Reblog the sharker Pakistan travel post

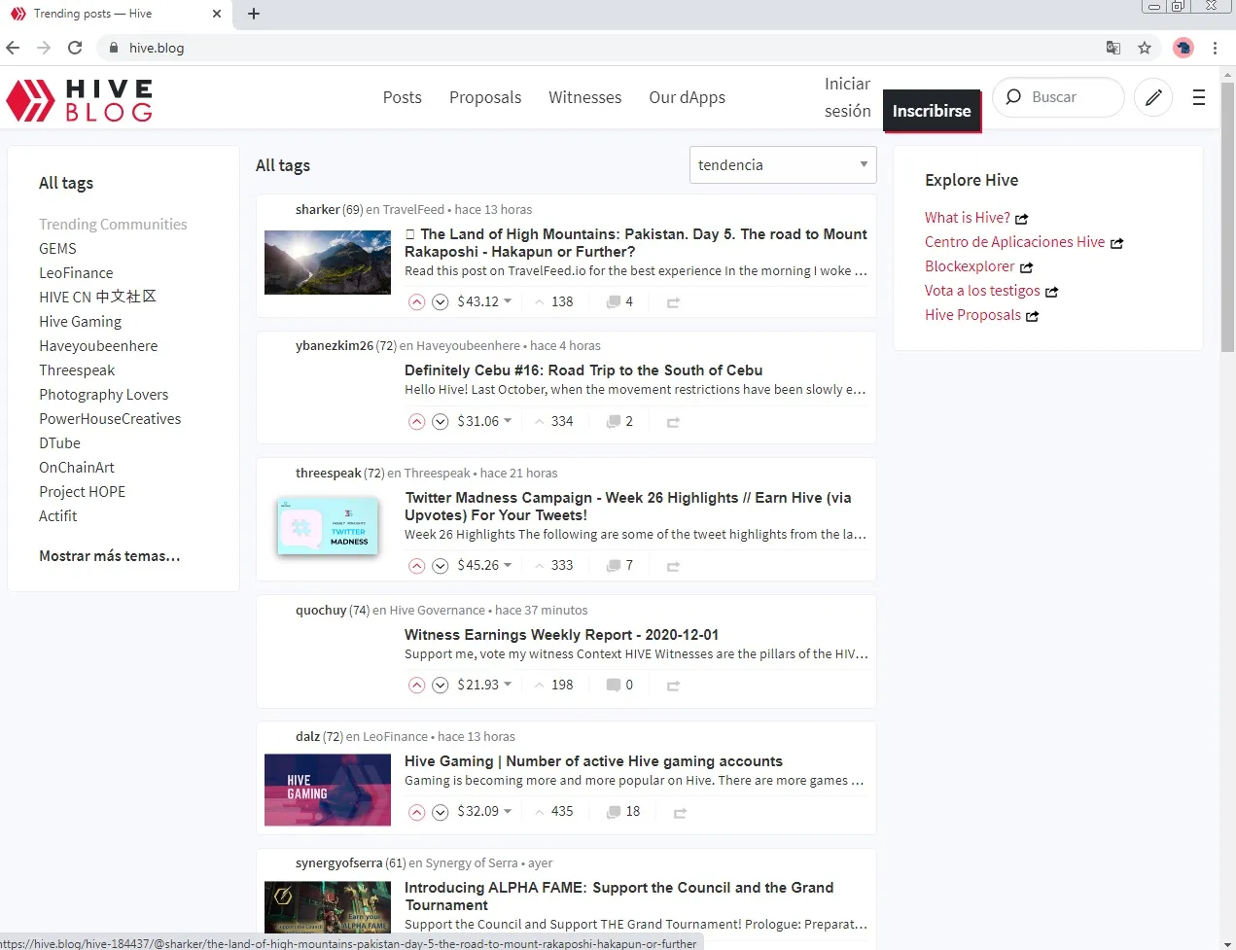[x=673, y=302]
